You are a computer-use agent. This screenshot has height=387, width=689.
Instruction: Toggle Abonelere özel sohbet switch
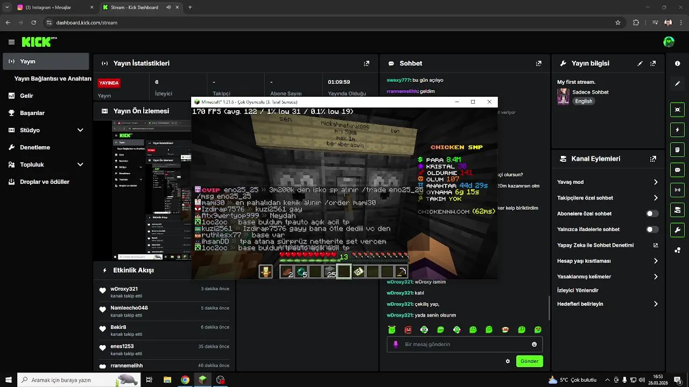coord(652,213)
